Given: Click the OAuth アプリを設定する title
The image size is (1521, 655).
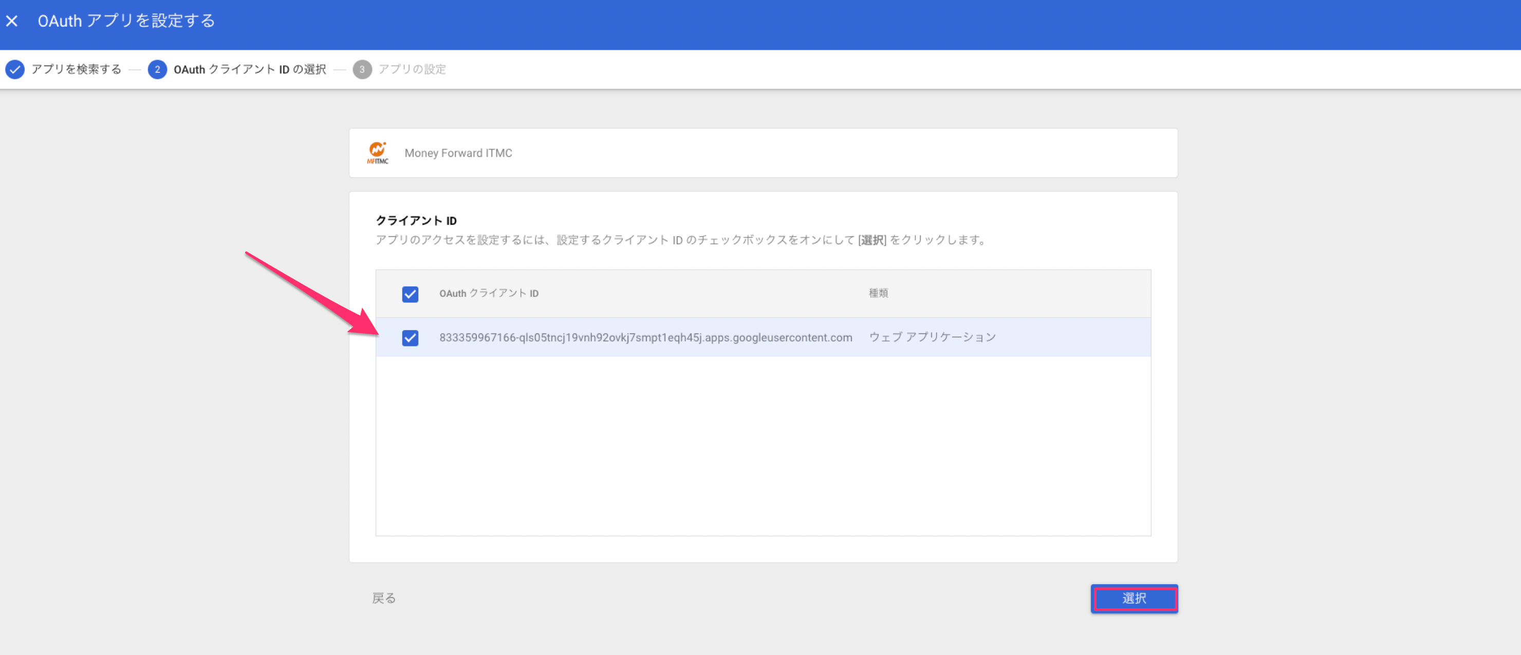Looking at the screenshot, I should point(126,21).
